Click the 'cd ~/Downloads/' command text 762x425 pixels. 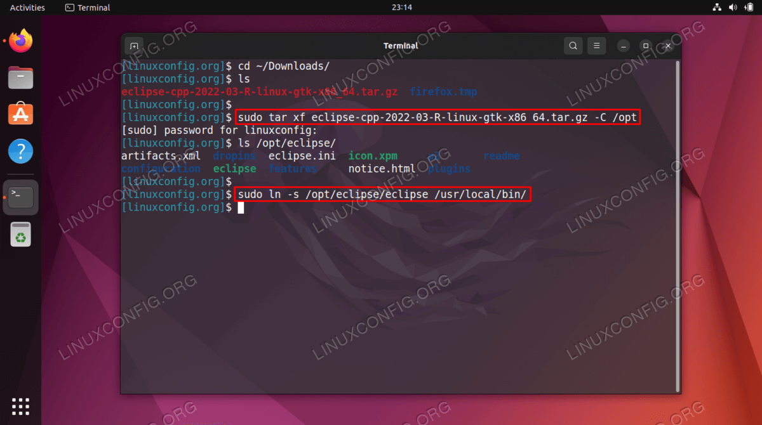coord(284,66)
